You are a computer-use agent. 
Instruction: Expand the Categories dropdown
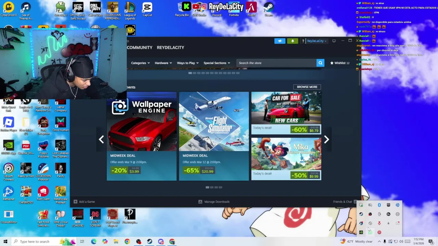[140, 63]
